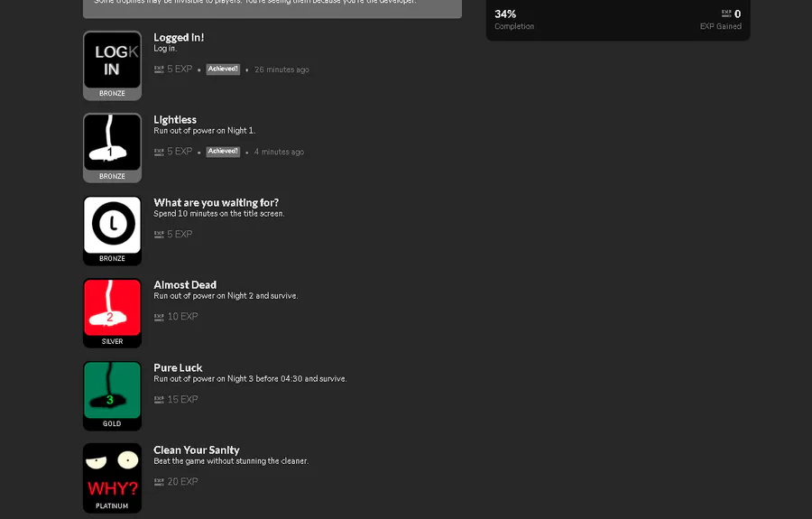Click the EXP icon beside 10 EXP
Viewport: 812px width, 519px height.
click(159, 317)
